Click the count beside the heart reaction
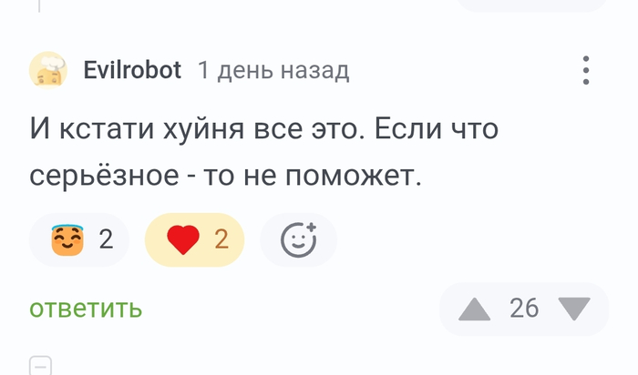 coord(221,239)
